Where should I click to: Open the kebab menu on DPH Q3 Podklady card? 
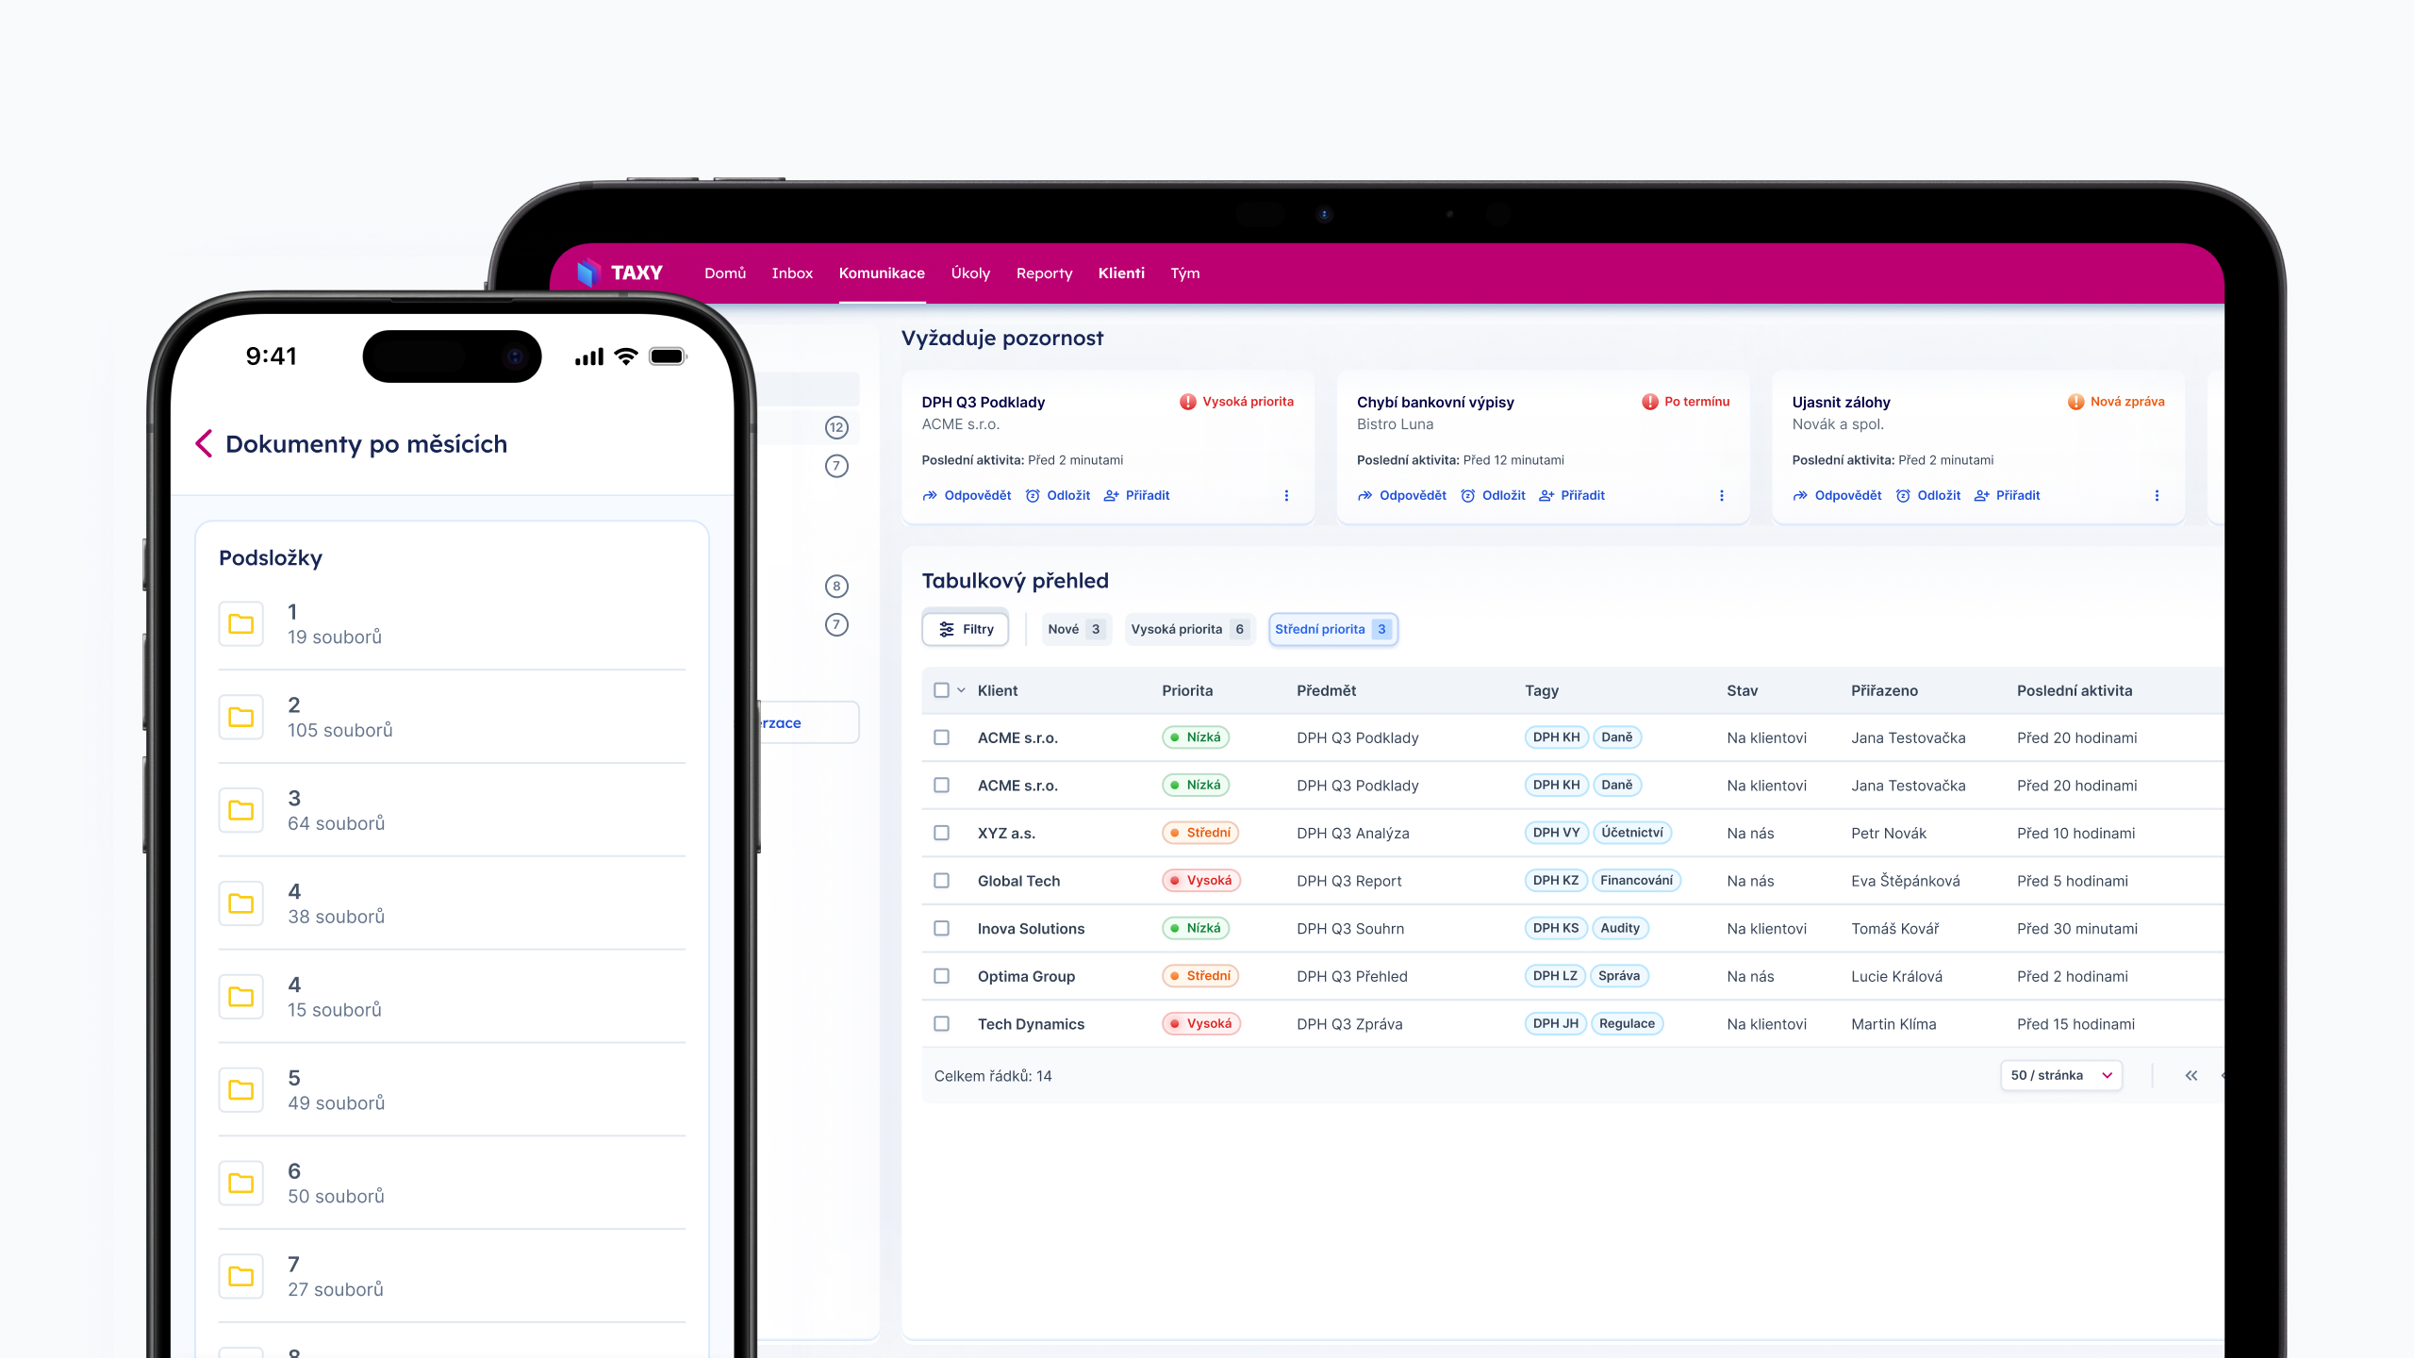1286,495
